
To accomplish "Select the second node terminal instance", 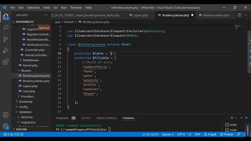I will pyautogui.click(x=231, y=130).
